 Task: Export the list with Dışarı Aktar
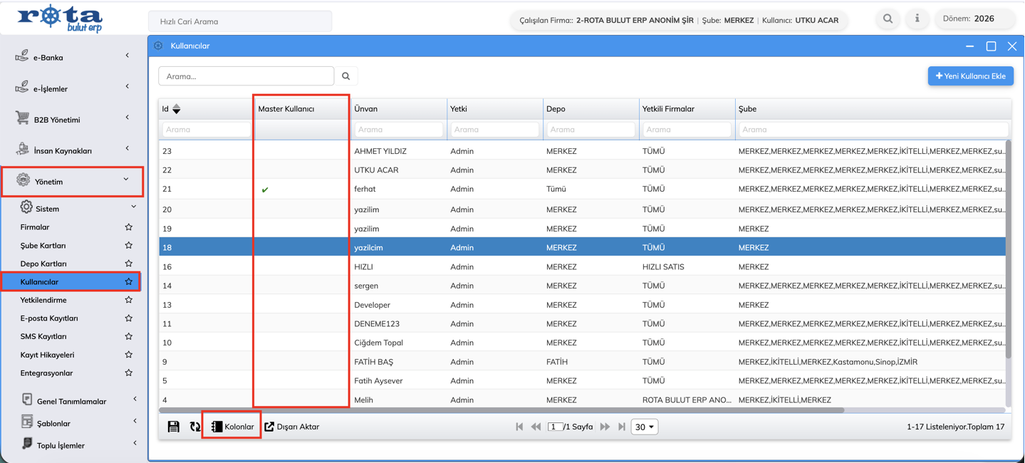[292, 427]
